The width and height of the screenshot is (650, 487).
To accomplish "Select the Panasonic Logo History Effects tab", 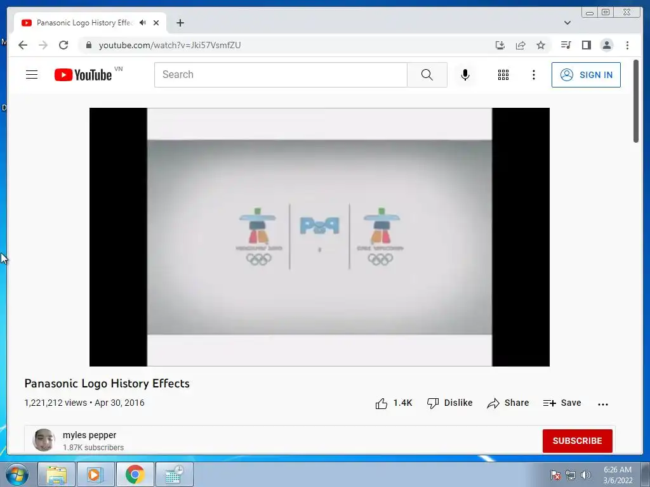I will coord(84,23).
